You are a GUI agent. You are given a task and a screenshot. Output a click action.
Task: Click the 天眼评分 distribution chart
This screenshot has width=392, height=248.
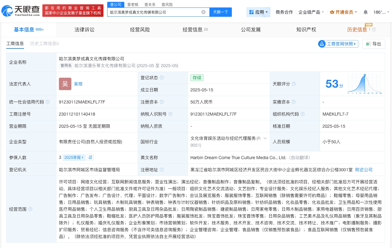click(x=365, y=84)
